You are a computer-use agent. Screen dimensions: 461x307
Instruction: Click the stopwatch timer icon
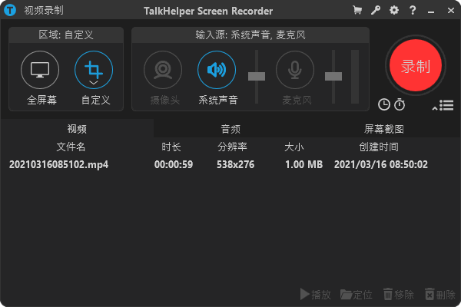click(399, 104)
